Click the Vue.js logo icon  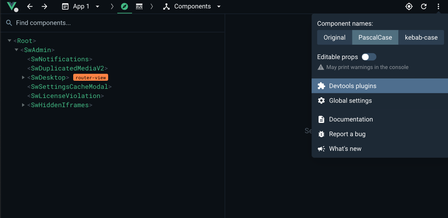(x=11, y=6)
